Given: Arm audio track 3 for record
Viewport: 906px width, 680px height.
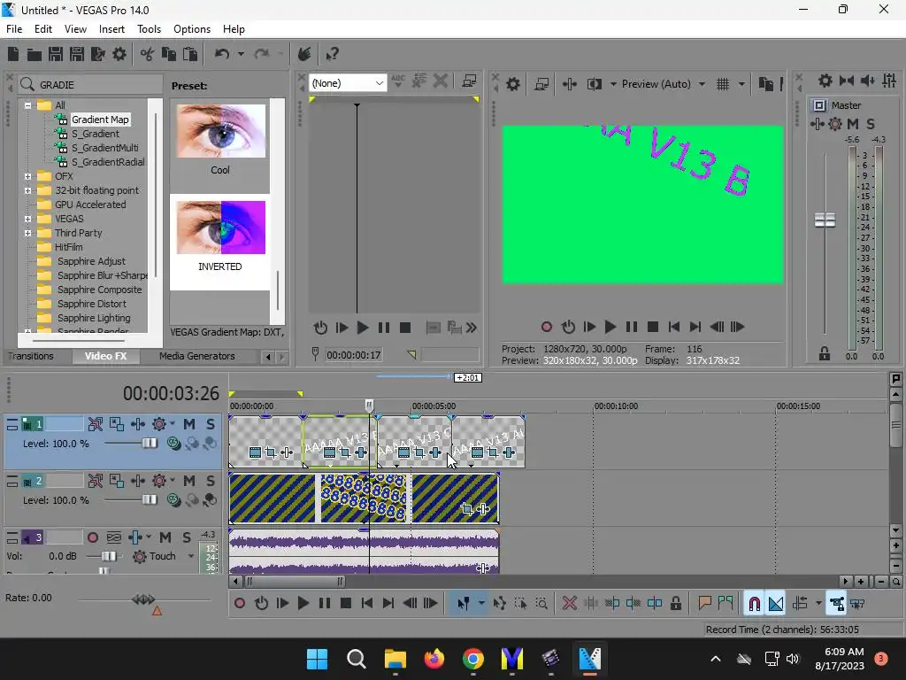Looking at the screenshot, I should [x=92, y=537].
